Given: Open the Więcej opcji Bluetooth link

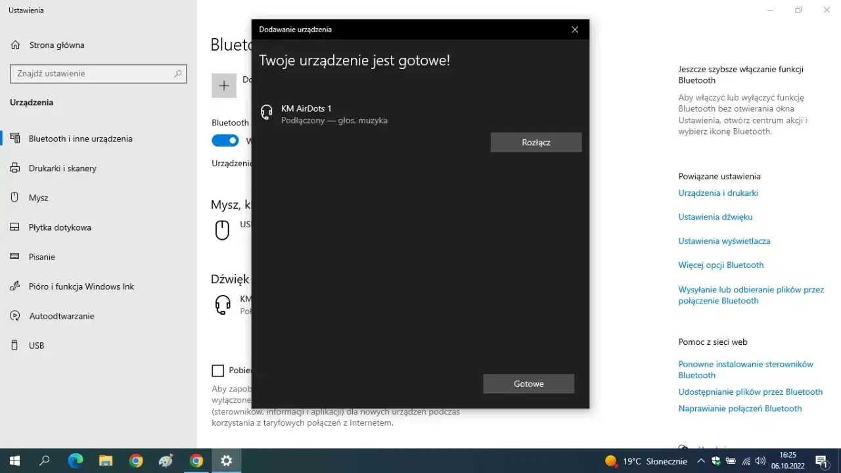Looking at the screenshot, I should click(721, 265).
